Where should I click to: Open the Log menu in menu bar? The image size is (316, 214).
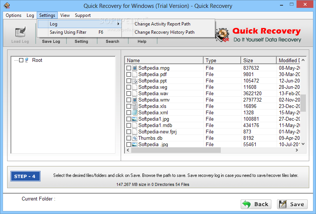30,15
